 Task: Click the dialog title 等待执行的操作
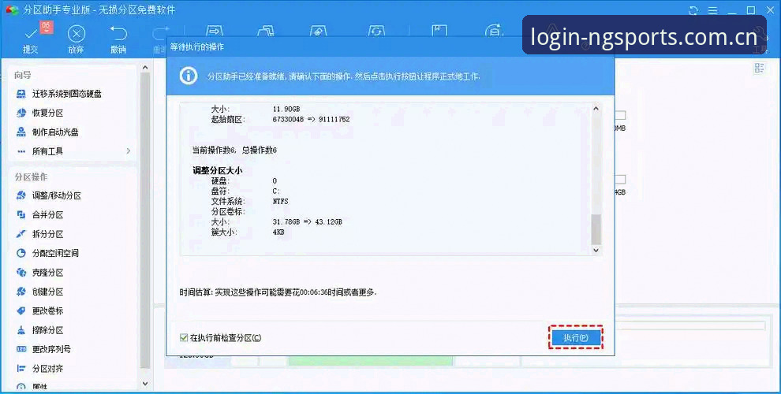click(x=197, y=46)
